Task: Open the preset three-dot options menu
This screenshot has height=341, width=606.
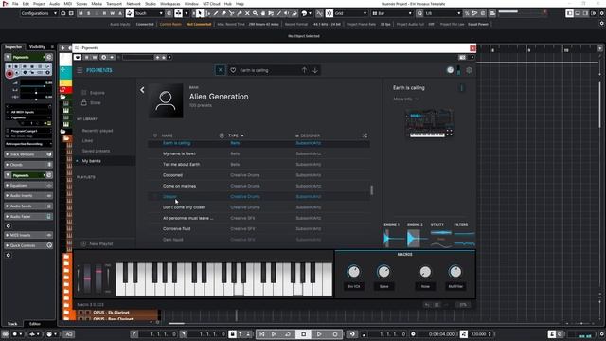Action: click(x=461, y=88)
